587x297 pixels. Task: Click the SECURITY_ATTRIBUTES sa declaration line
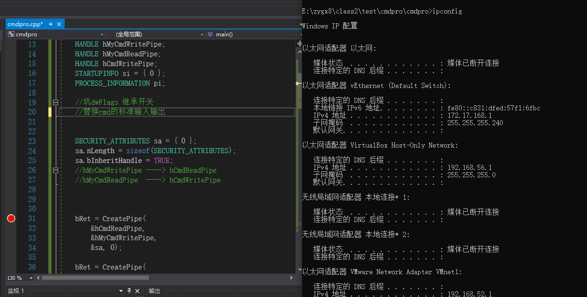pos(136,141)
